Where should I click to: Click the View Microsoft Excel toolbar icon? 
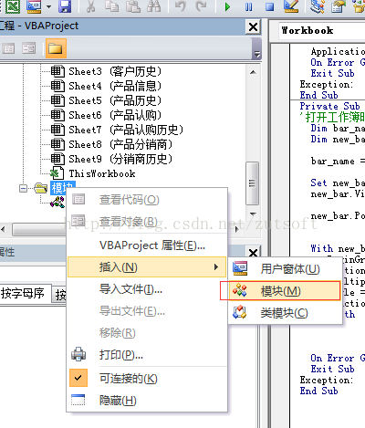point(13,6)
